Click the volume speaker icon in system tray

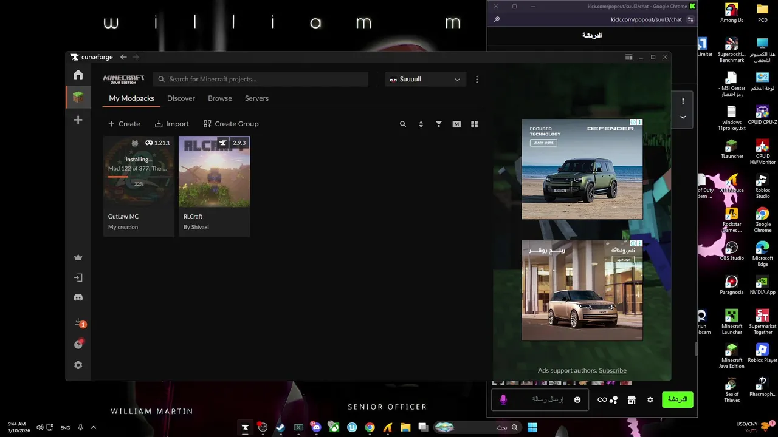[40, 427]
